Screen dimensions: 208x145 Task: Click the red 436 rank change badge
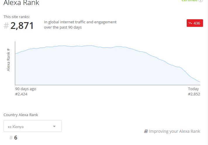tap(195, 23)
